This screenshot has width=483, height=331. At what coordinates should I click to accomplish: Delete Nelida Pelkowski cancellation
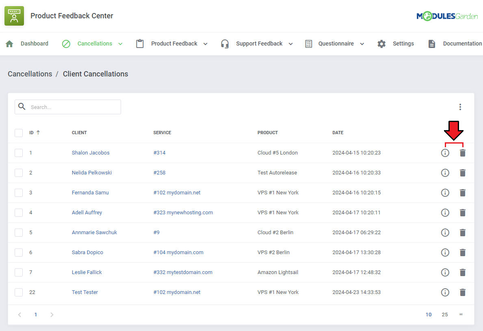(463, 173)
